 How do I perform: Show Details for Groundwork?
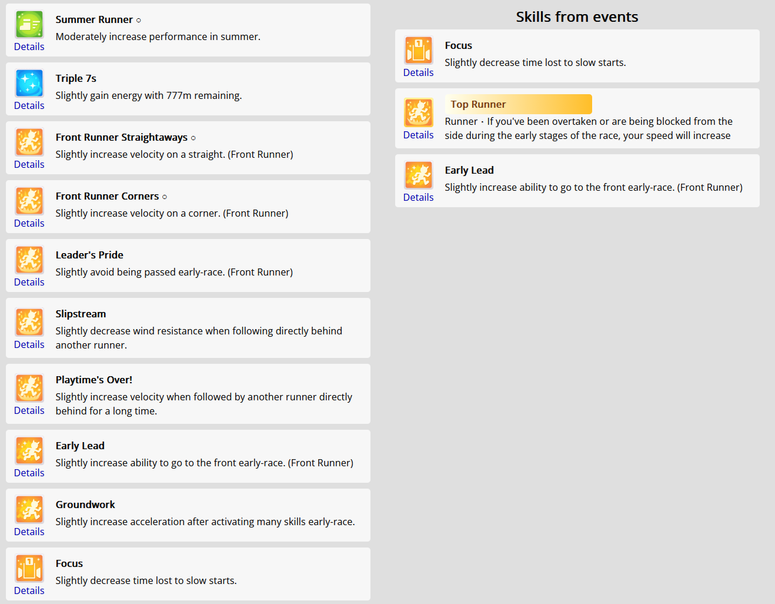tap(29, 532)
